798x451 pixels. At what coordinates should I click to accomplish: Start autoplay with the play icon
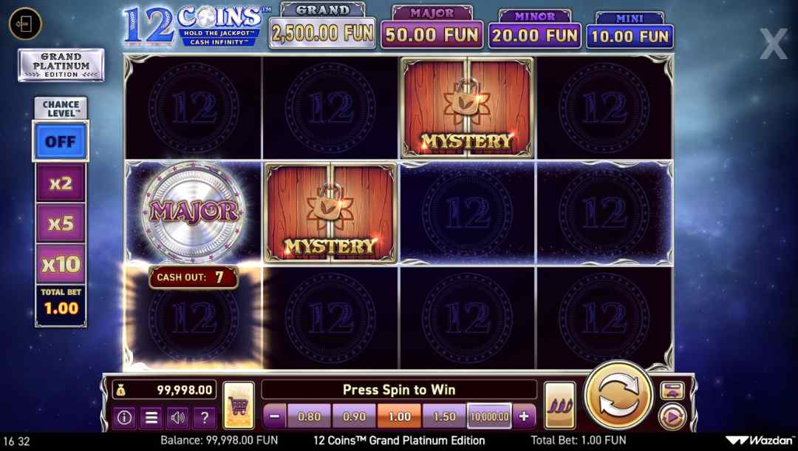(x=672, y=417)
